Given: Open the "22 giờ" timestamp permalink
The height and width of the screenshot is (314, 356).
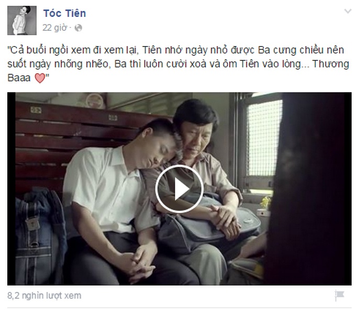Looking at the screenshot, I should pyautogui.click(x=55, y=28).
